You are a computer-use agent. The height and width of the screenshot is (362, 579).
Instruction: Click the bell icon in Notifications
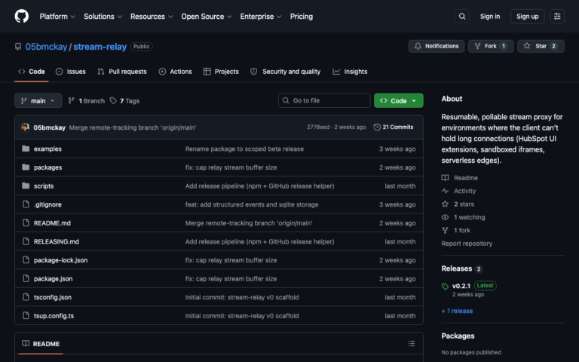pyautogui.click(x=418, y=46)
